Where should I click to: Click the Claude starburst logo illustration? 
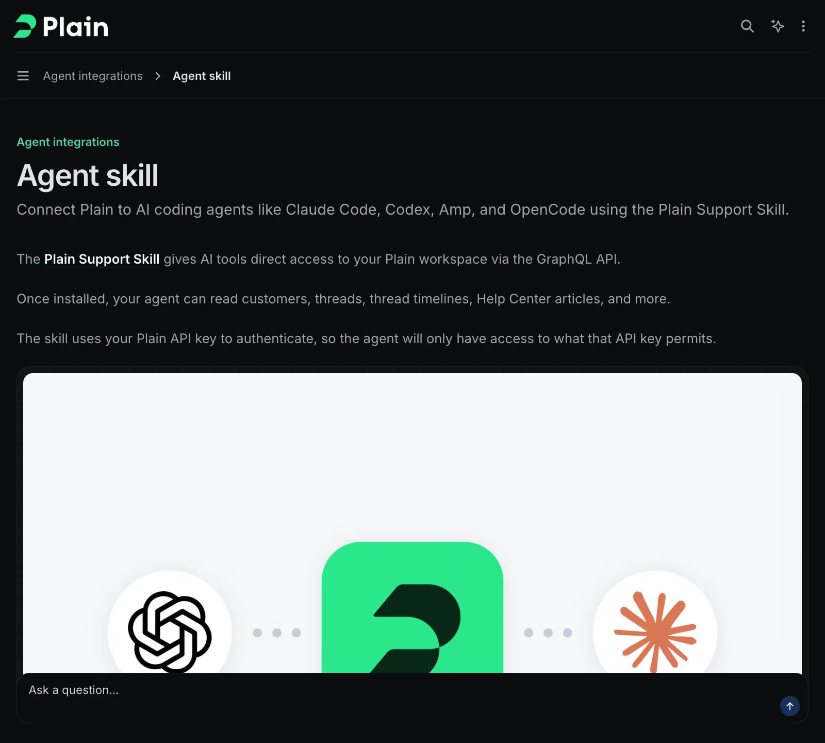(655, 632)
